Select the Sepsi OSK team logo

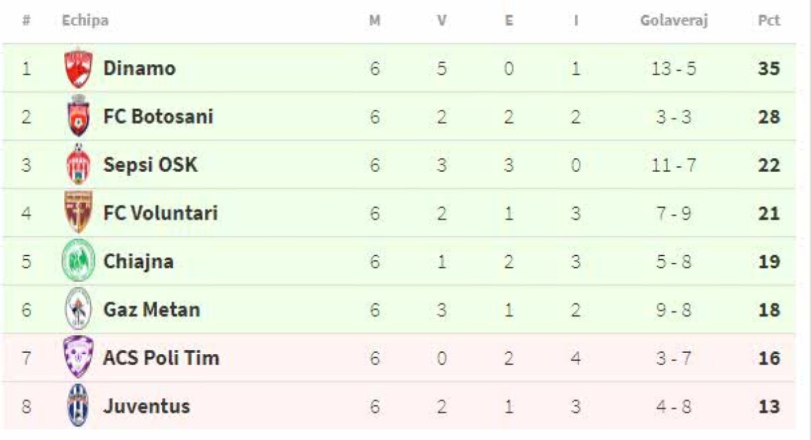coord(78,165)
